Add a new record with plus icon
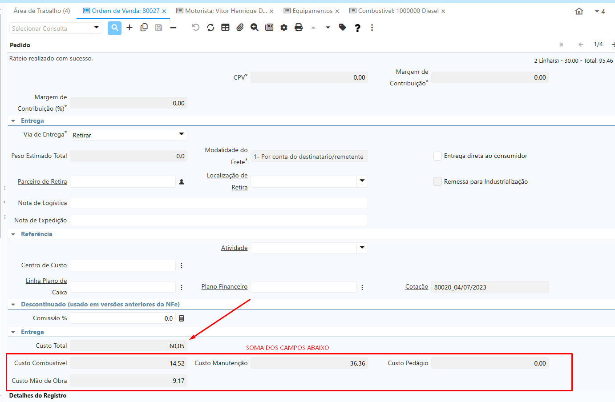 129,28
